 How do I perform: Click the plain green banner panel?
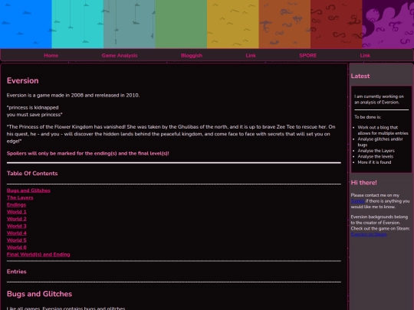[181, 24]
